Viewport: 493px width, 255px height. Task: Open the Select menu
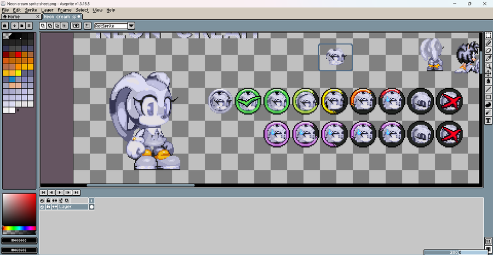(82, 10)
